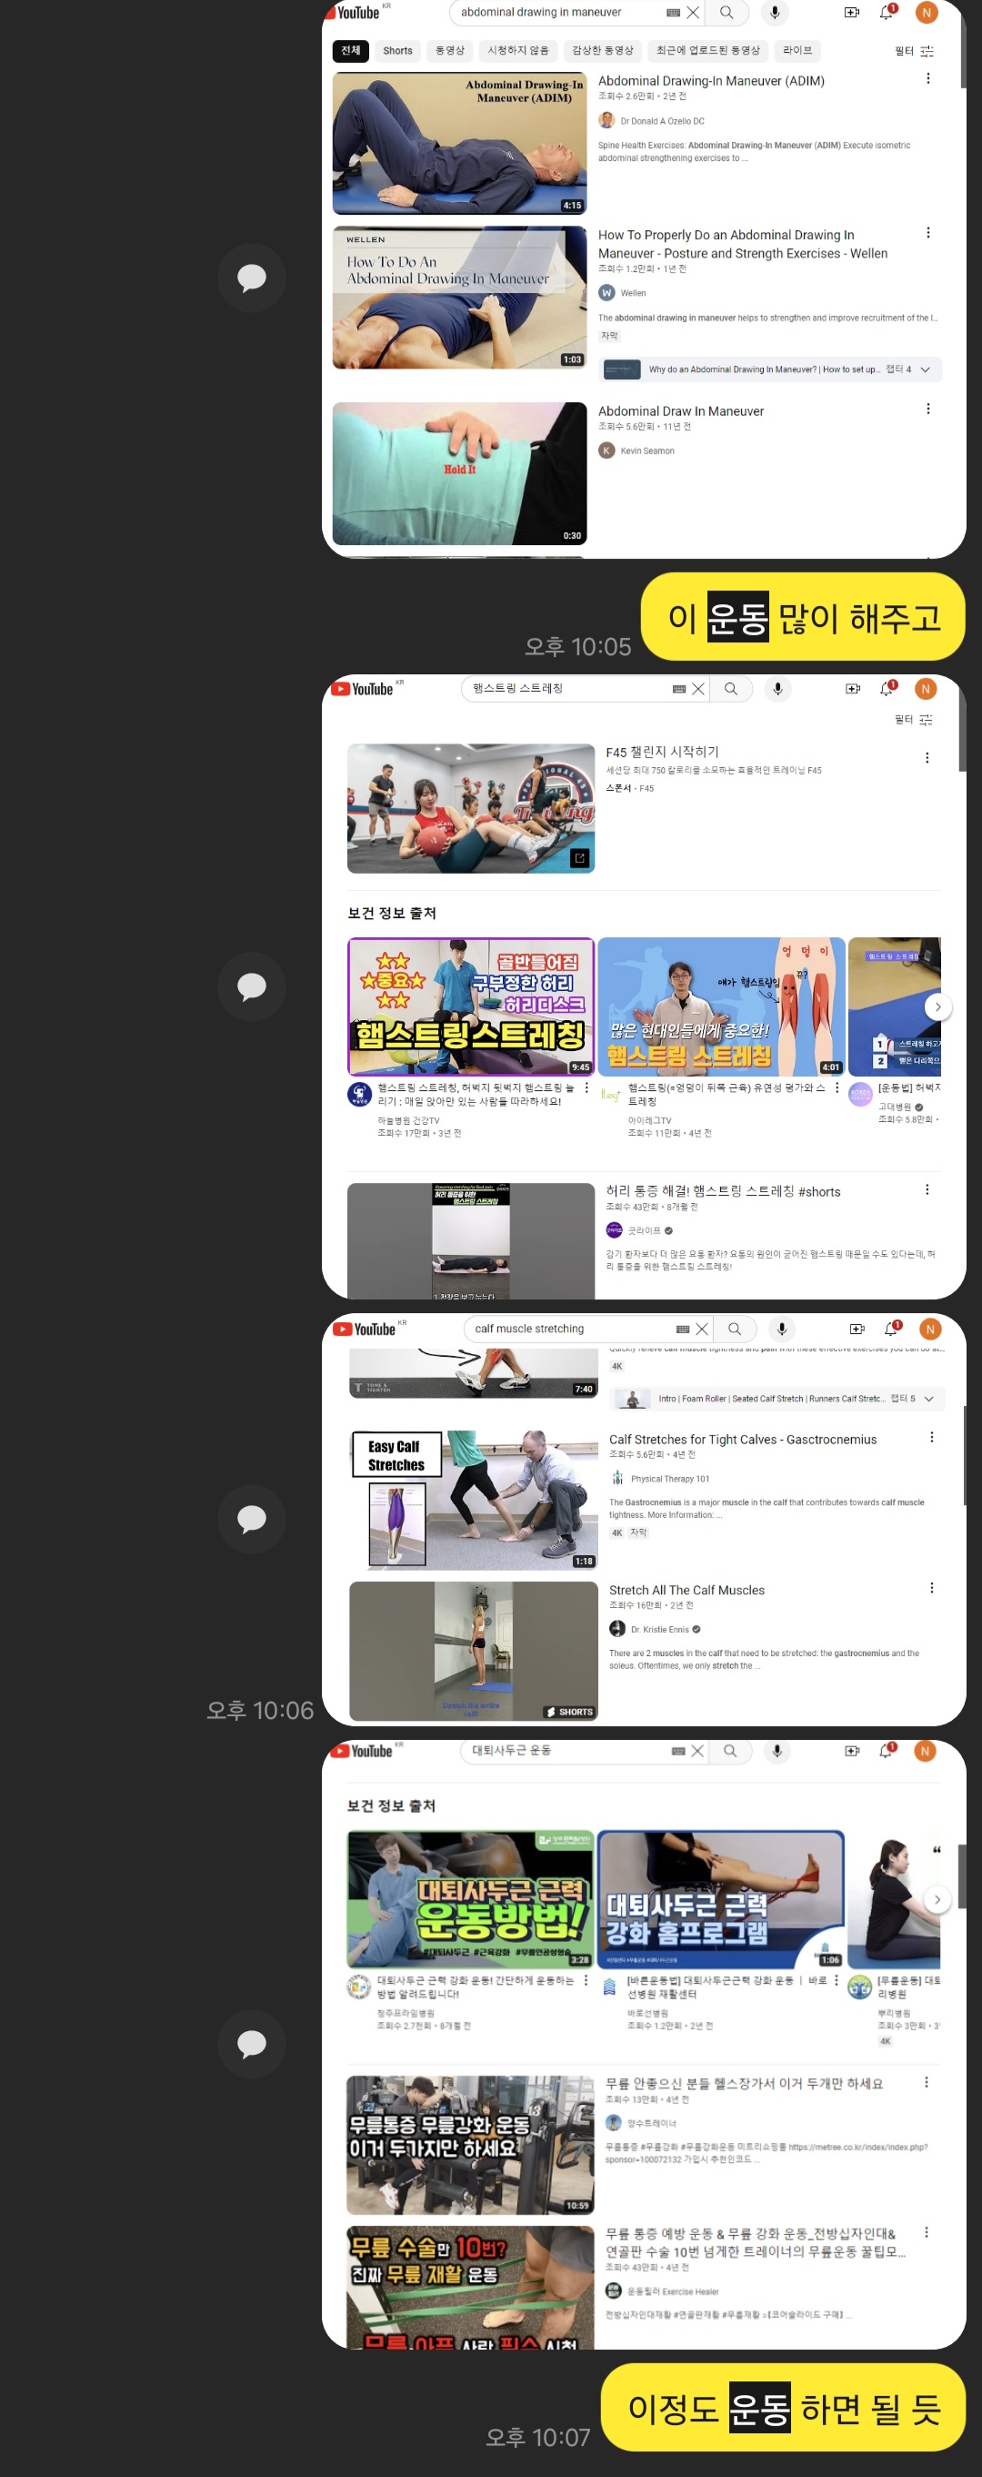
Task: Open three-dot menu for 'Calf Stretches for Tight Calves'
Action: [932, 1437]
